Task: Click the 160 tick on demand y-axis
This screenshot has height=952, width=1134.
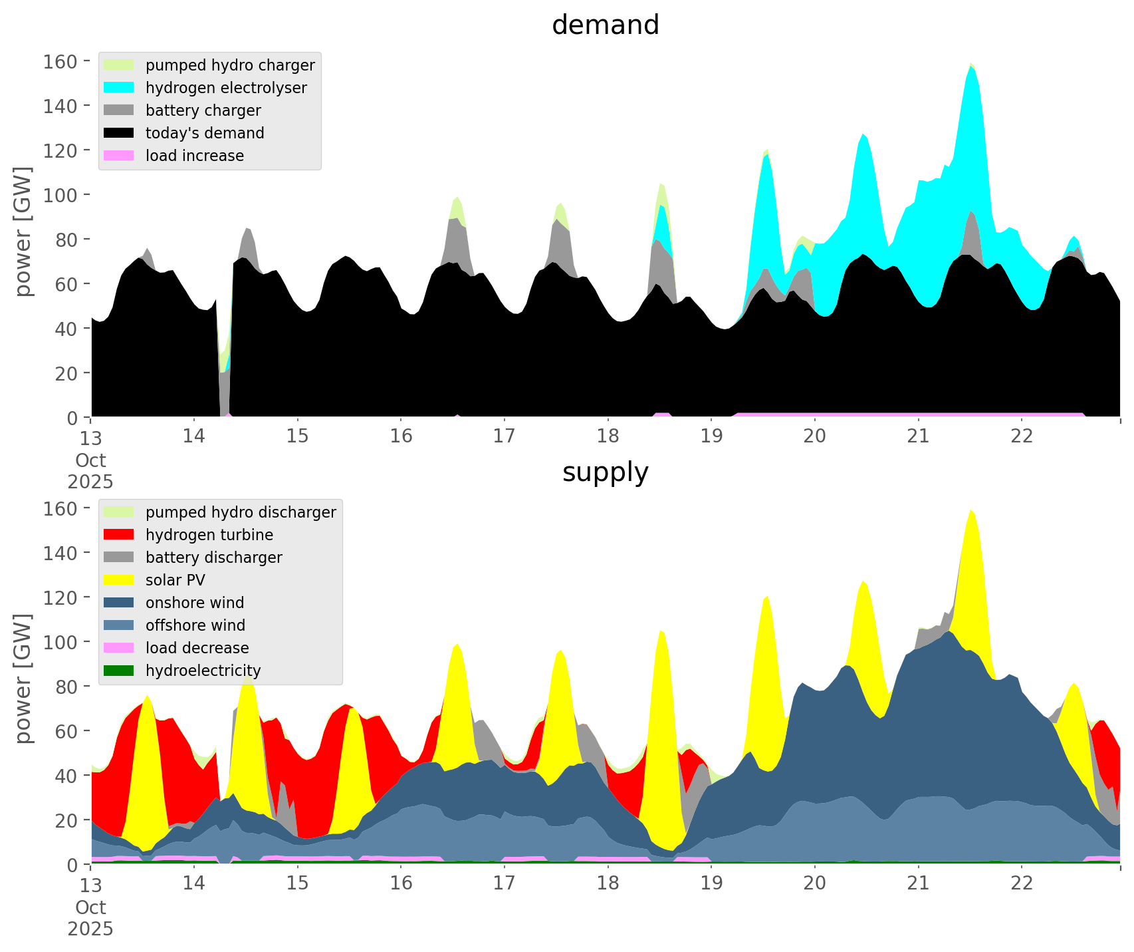Action: point(60,62)
